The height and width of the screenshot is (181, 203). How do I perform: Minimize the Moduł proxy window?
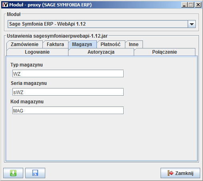[184, 5]
